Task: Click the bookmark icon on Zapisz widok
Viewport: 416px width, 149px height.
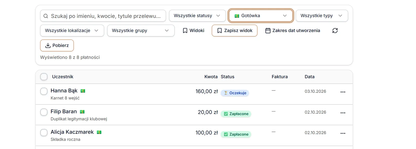Action: [220, 31]
